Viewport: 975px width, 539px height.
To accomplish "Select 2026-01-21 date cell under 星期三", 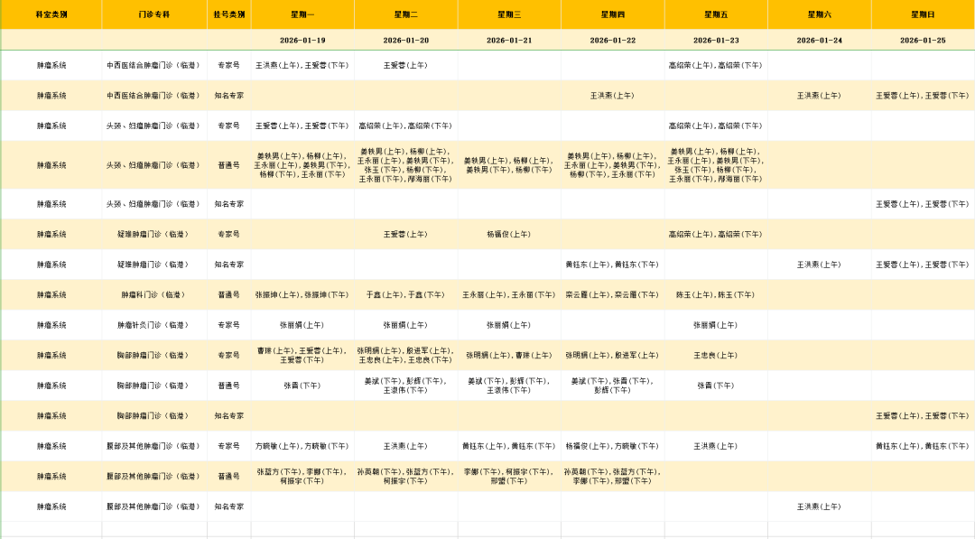I will 509,41.
